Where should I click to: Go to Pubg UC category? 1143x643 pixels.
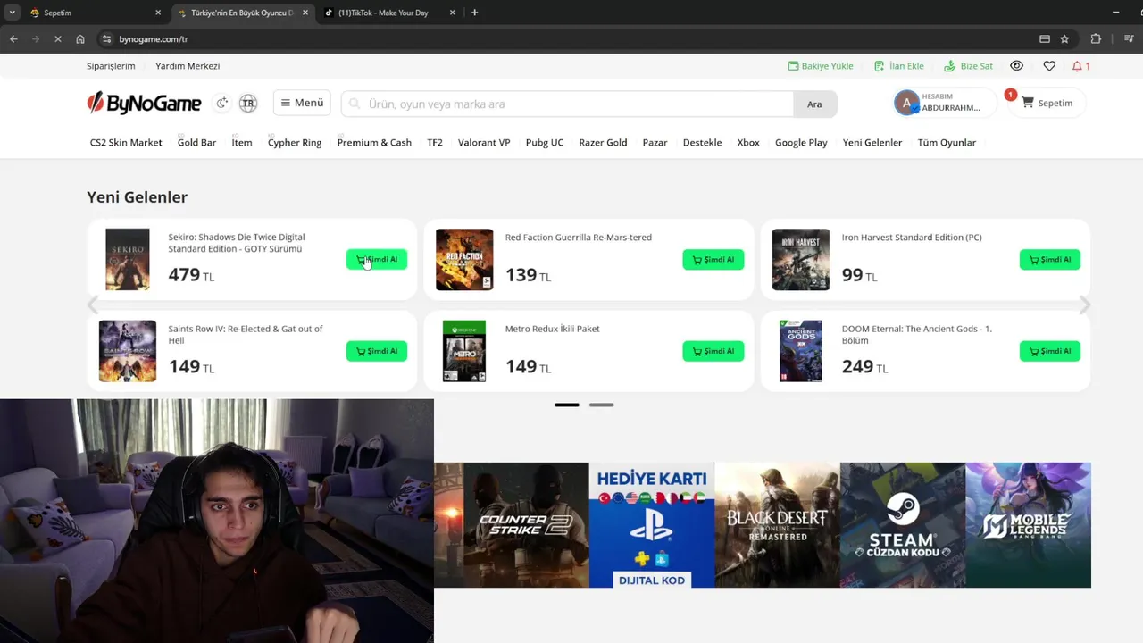tap(545, 143)
